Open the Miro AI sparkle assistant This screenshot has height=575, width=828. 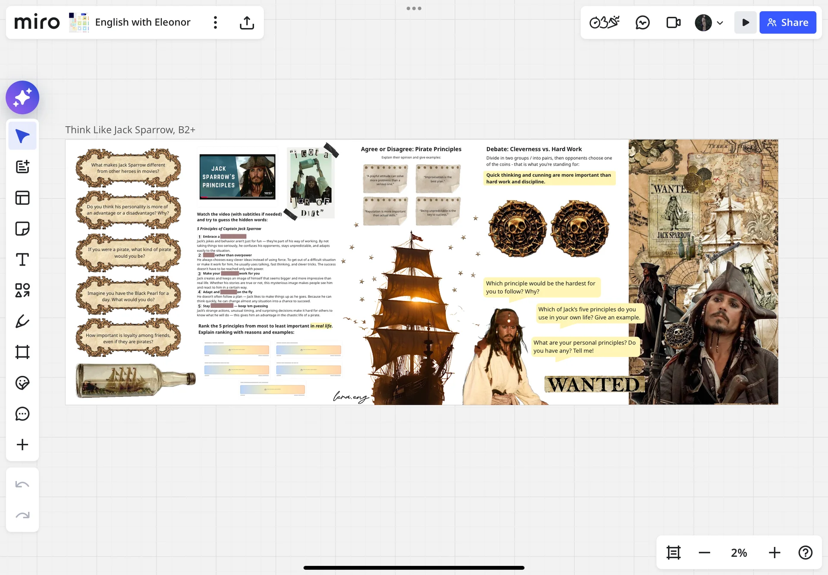coord(22,97)
